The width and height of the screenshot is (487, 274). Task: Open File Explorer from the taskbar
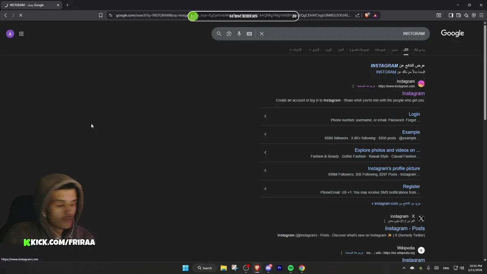click(224, 268)
